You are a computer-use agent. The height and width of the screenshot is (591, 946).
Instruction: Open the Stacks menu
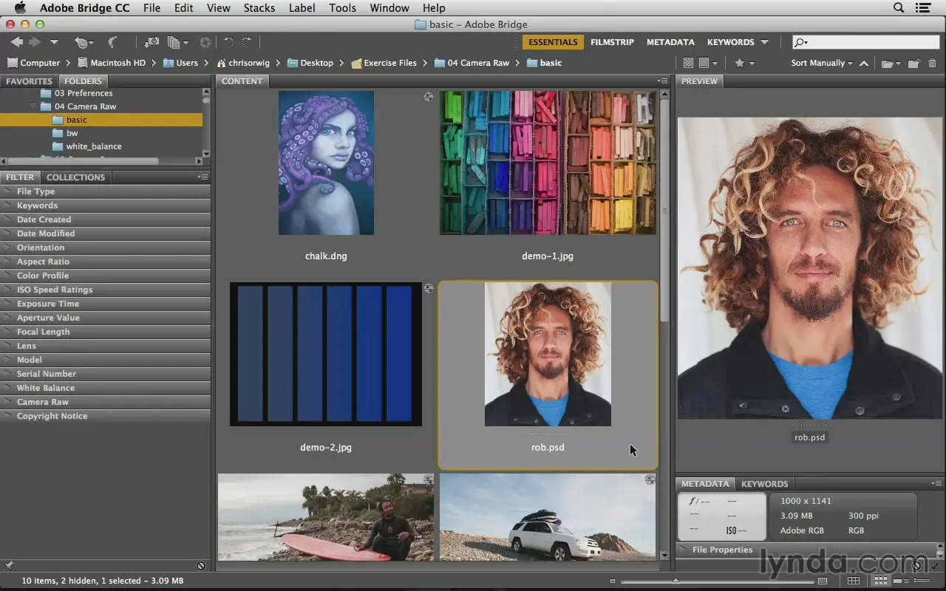pyautogui.click(x=259, y=8)
